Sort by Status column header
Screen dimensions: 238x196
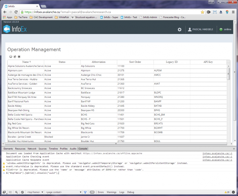(x=62, y=62)
